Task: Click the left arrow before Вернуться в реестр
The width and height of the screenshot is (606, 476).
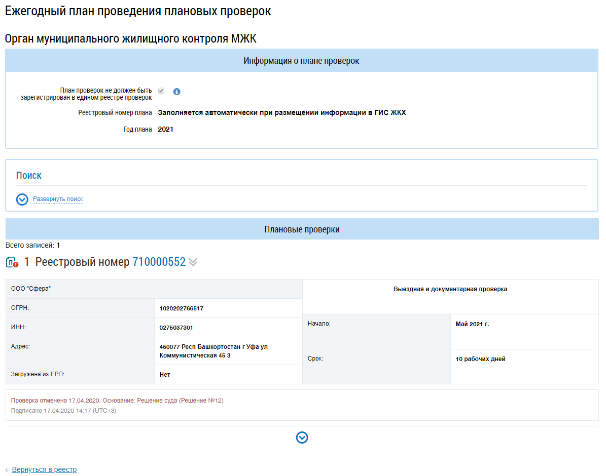Action: click(8, 470)
